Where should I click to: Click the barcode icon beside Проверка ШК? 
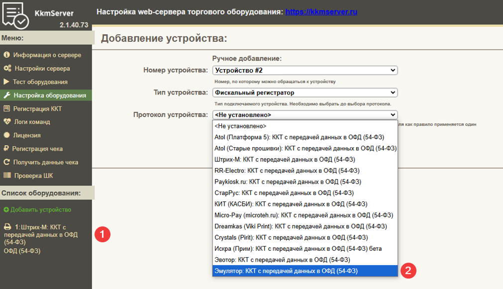click(x=7, y=175)
